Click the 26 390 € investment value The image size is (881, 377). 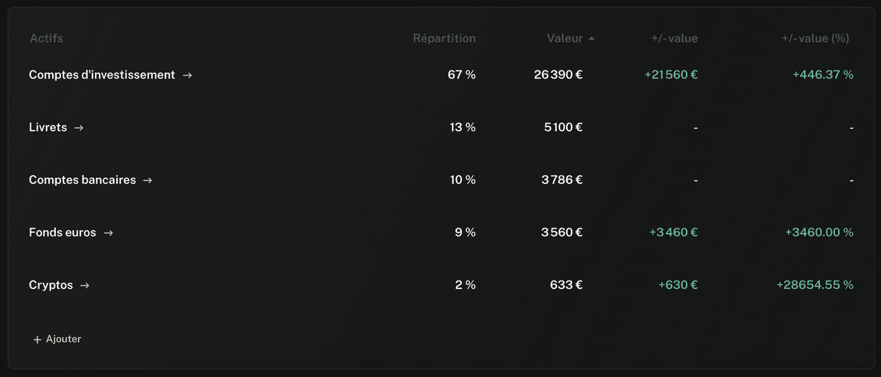(x=558, y=75)
